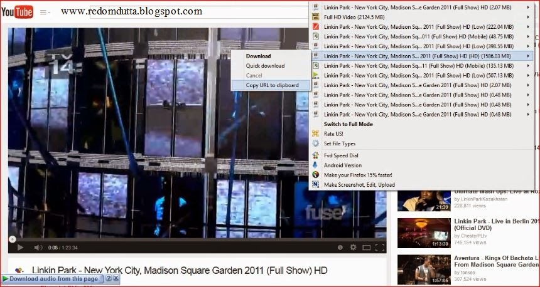This screenshot has width=540, height=287.
Task: Select the HD (1586.03 MB) download entry
Action: 421,56
